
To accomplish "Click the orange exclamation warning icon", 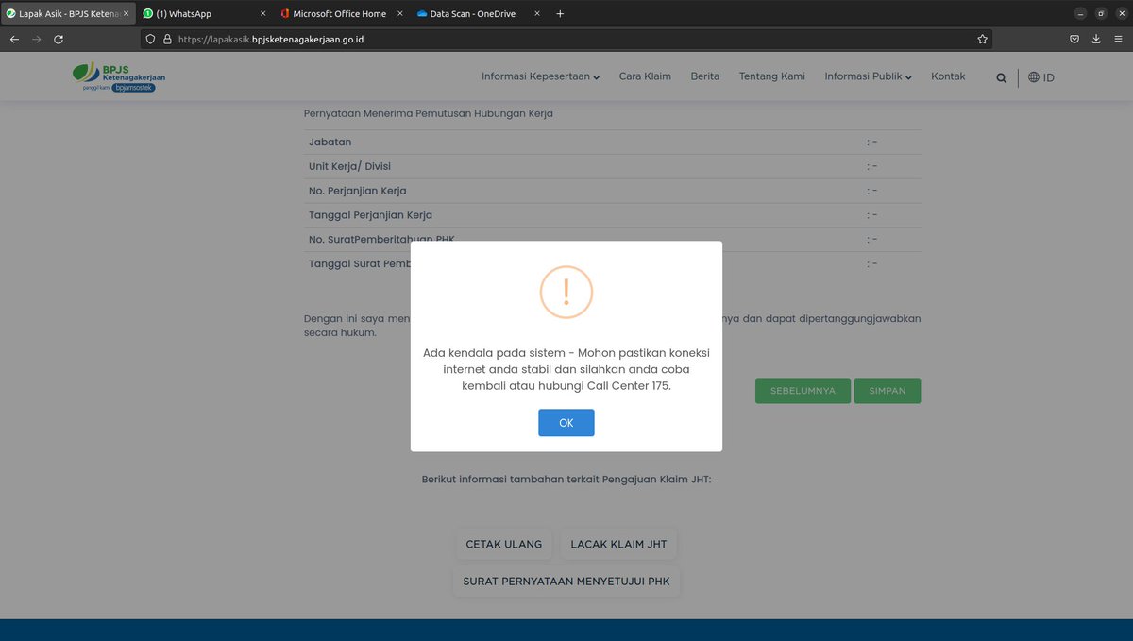I will (566, 292).
